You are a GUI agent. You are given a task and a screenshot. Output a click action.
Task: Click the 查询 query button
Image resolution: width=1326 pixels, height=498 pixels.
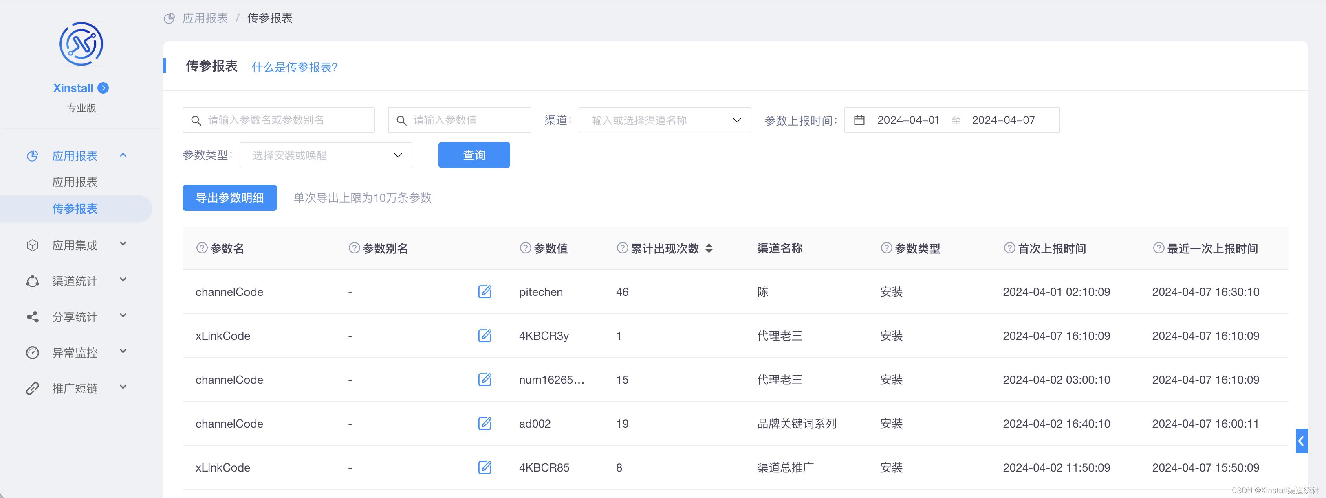pyautogui.click(x=474, y=155)
